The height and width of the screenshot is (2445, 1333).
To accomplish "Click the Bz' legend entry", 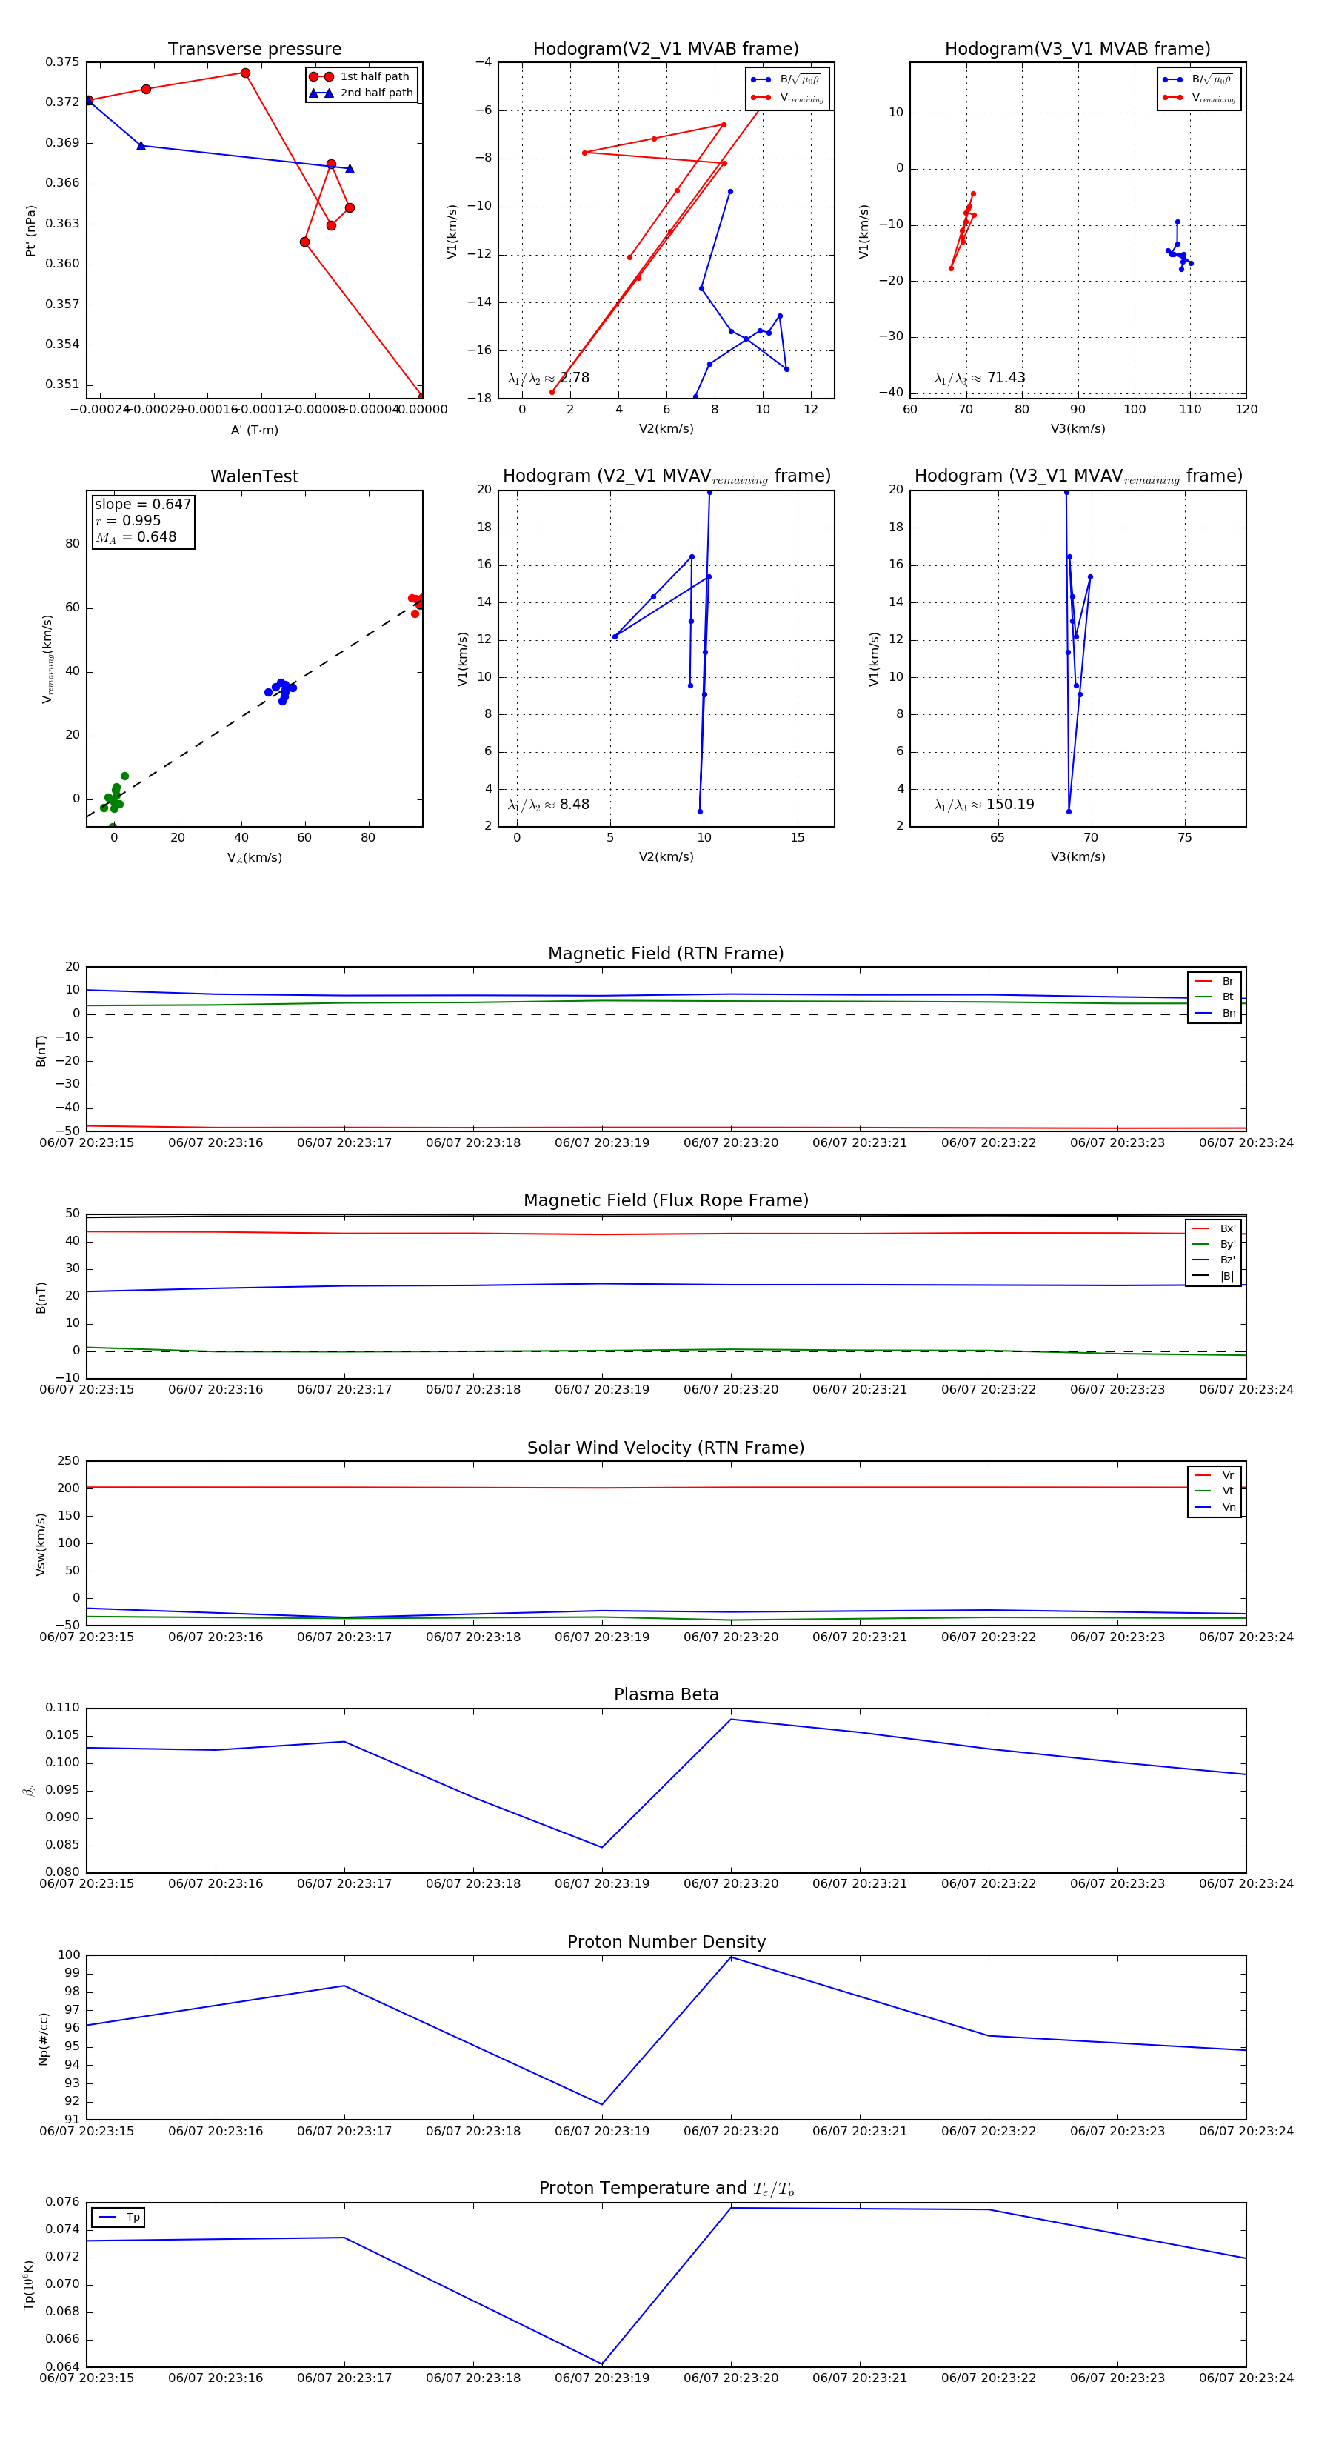I will 1215,1260.
